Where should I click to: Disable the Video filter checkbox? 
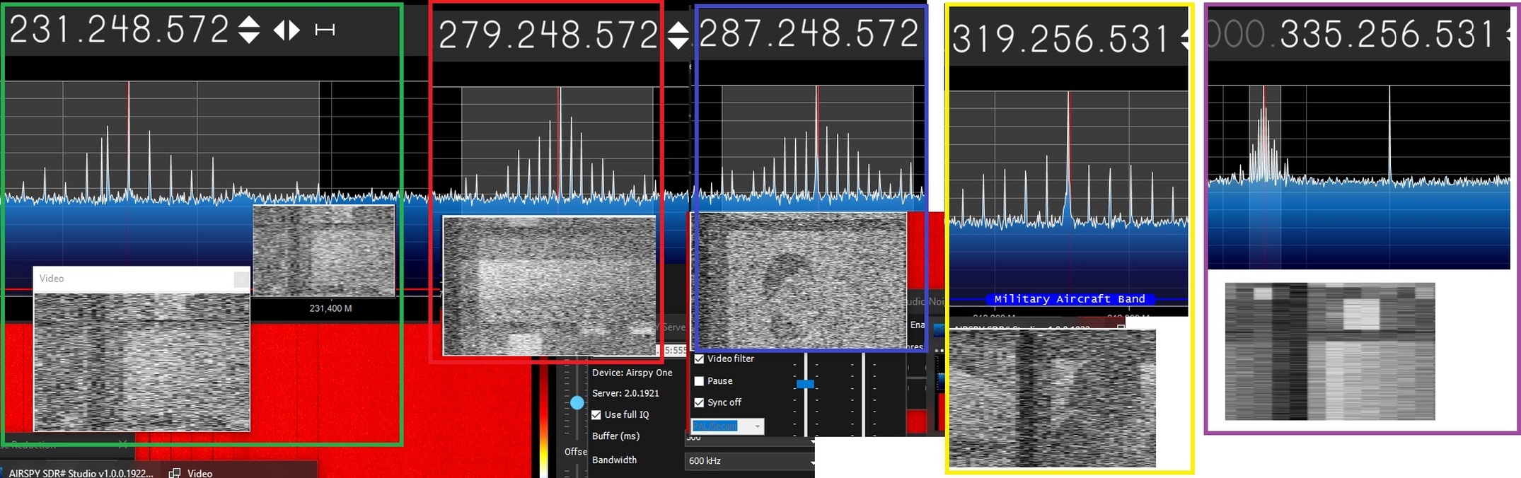coord(699,359)
